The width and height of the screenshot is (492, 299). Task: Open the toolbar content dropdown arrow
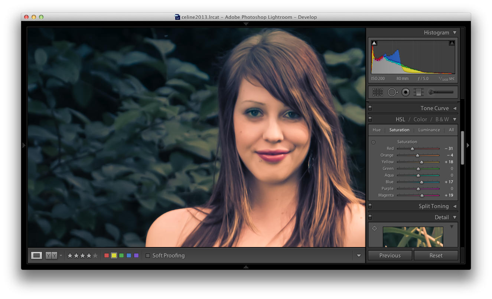tap(359, 255)
